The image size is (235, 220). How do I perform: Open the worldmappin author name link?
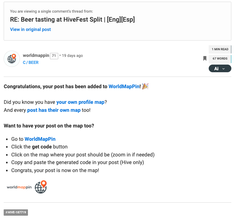[x=36, y=56]
